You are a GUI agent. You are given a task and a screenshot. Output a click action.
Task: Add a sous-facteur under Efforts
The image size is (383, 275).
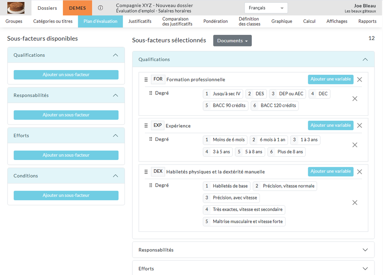point(66,155)
